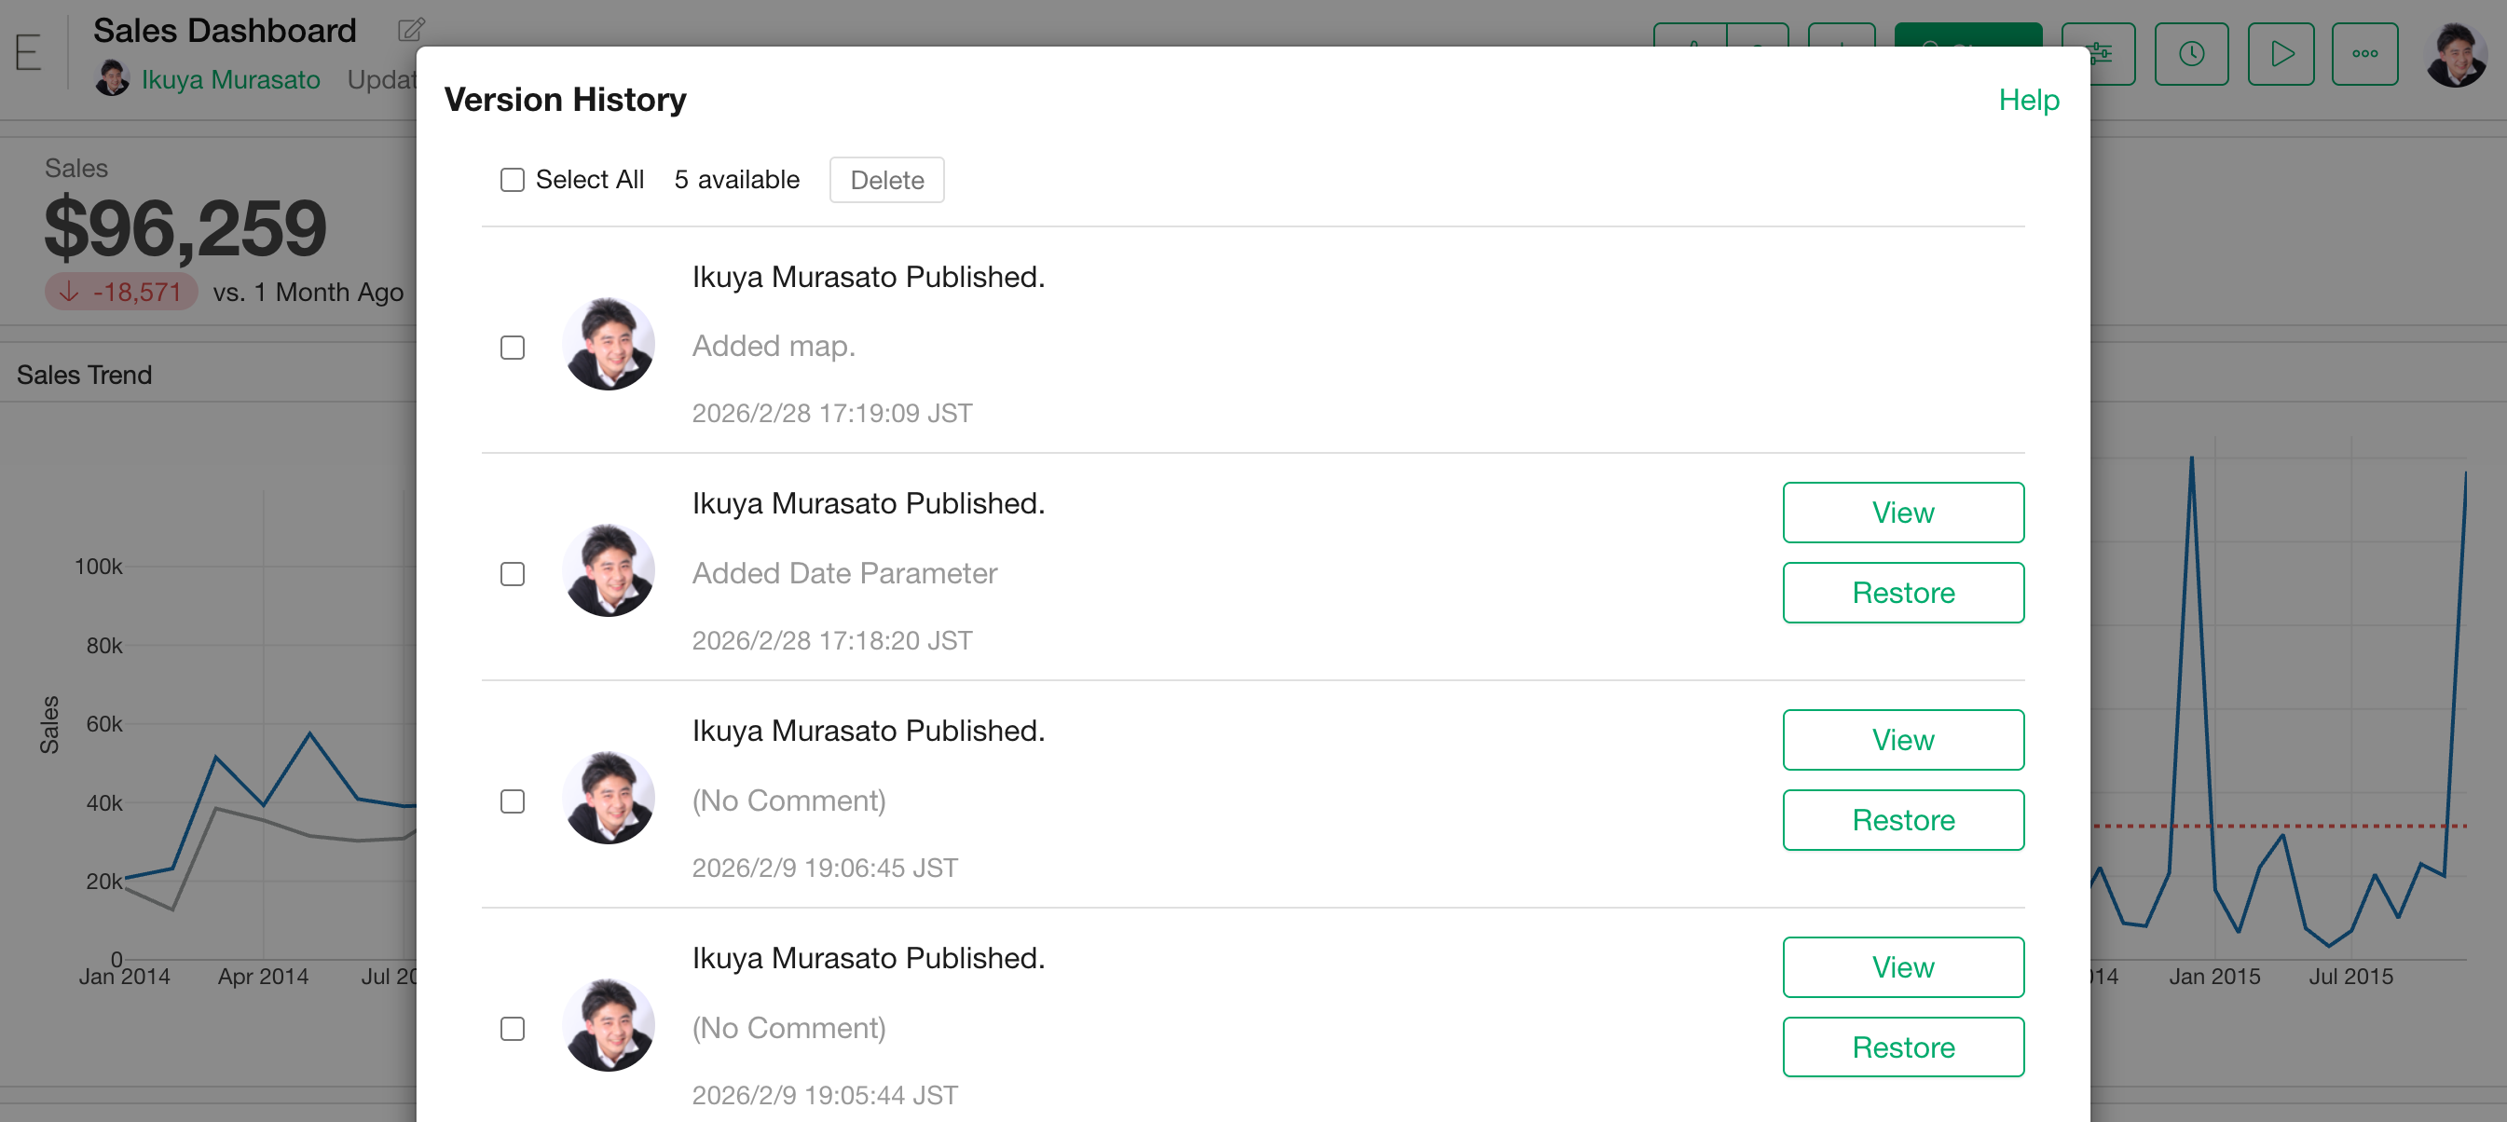Click the parameter sliders icon

[x=2112, y=54]
